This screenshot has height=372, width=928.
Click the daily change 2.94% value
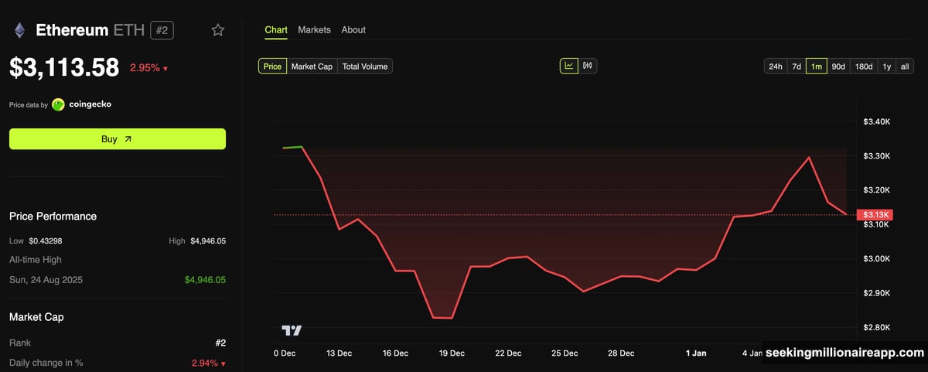pos(208,363)
